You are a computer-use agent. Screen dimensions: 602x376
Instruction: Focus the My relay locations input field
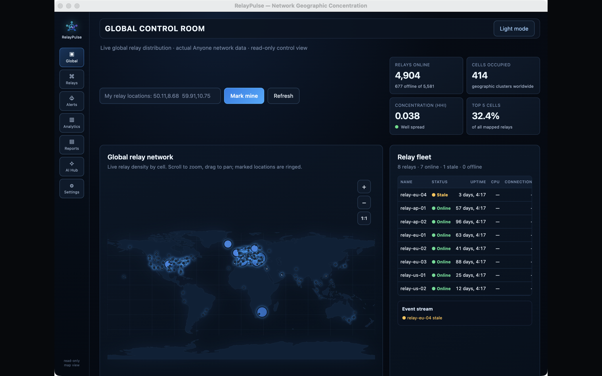pyautogui.click(x=160, y=96)
